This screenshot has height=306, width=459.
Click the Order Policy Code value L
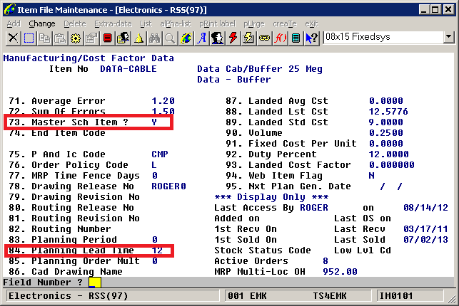(154, 165)
